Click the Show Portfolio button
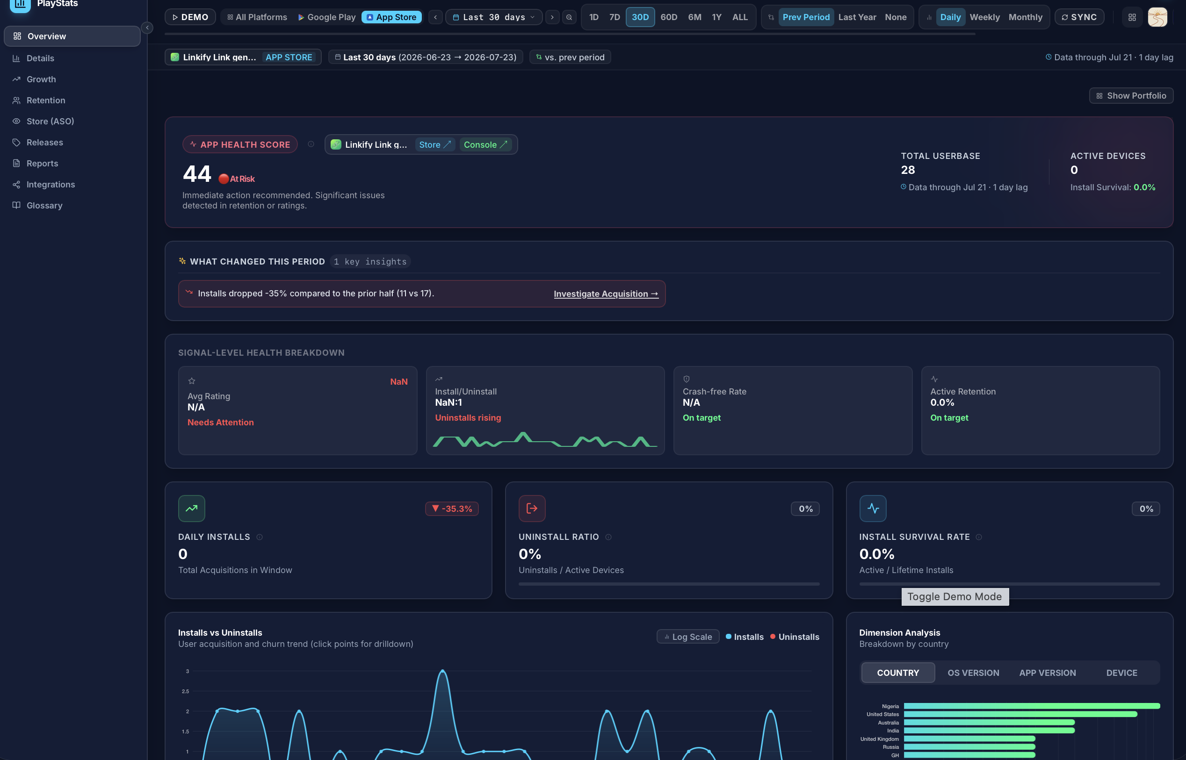This screenshot has width=1186, height=760. (x=1131, y=95)
